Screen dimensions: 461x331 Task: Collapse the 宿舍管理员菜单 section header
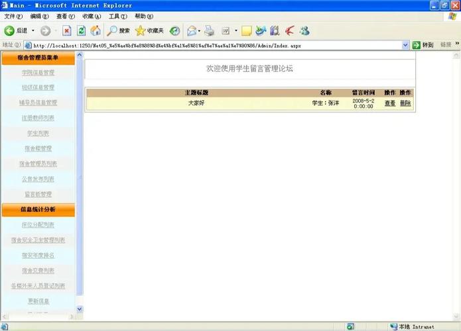tap(38, 58)
